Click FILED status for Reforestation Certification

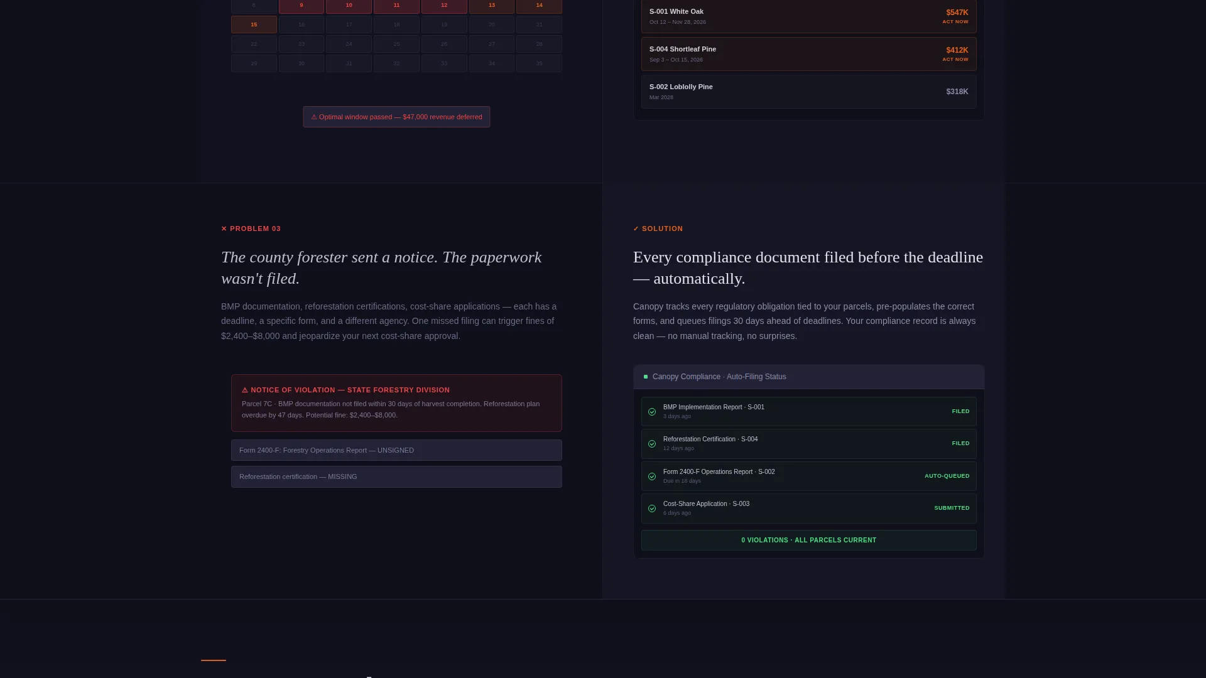[960, 444]
